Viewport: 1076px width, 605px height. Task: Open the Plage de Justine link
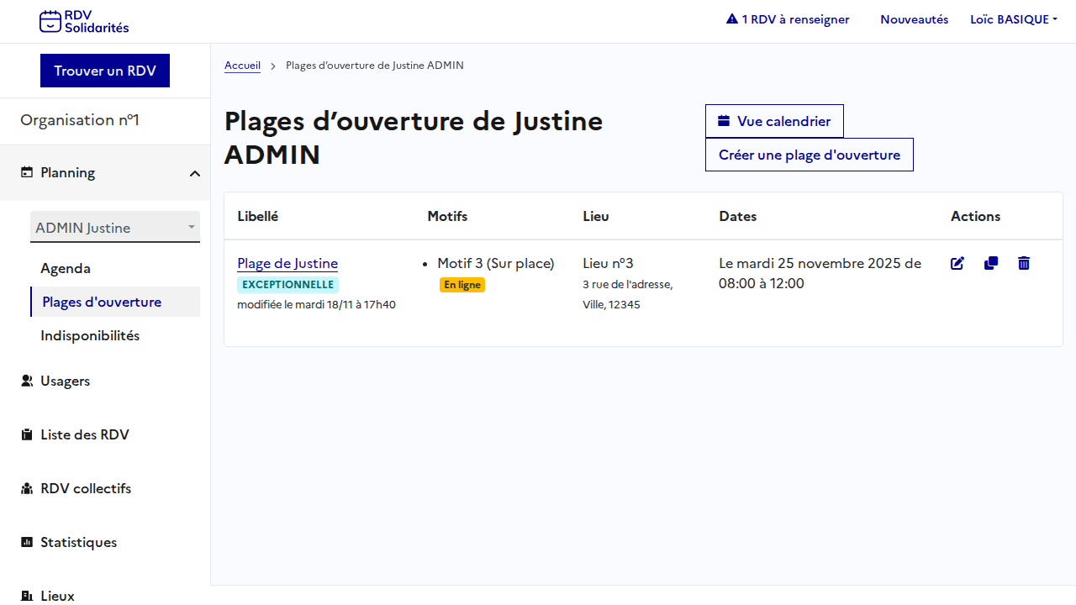coord(287,263)
